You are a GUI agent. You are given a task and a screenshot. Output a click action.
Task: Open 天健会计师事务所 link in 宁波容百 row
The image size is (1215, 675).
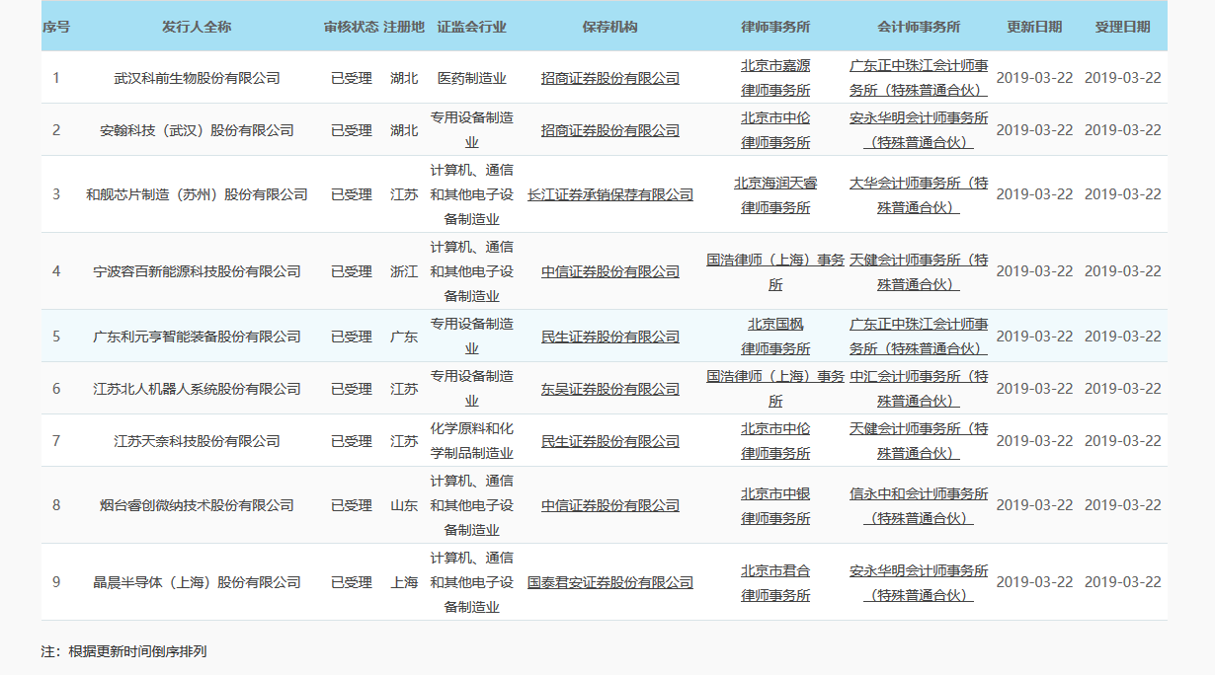[919, 271]
